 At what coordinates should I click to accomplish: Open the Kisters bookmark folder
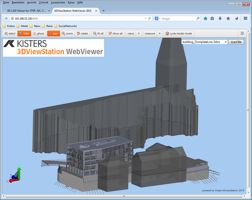(x=9, y=26)
